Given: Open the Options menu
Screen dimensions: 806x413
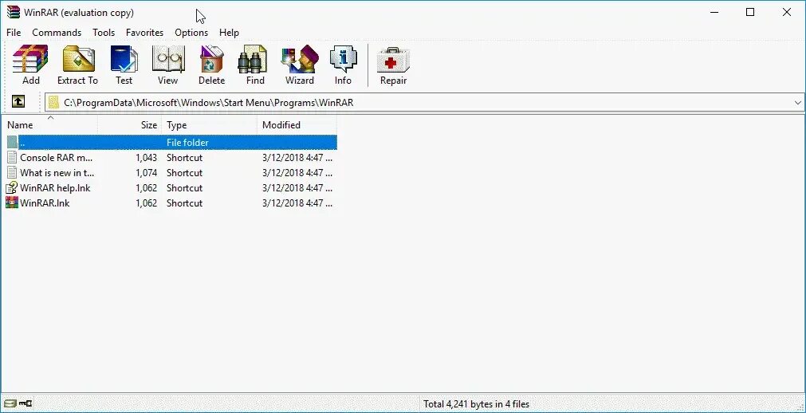Looking at the screenshot, I should (x=191, y=33).
